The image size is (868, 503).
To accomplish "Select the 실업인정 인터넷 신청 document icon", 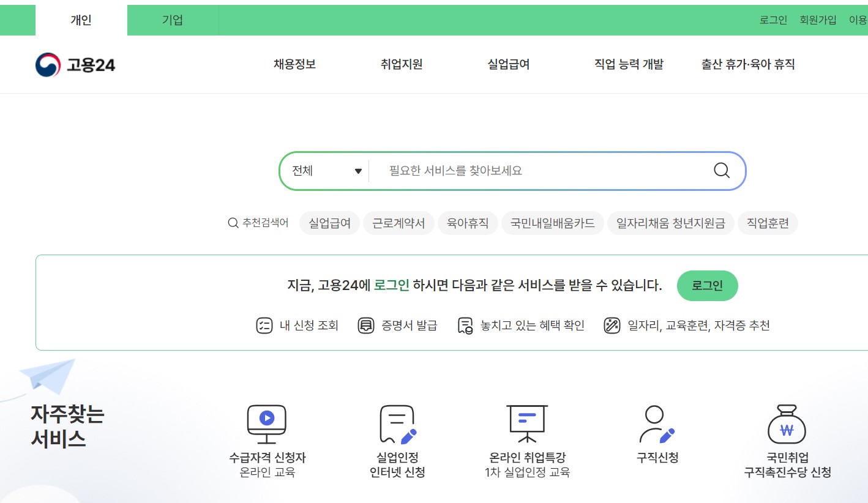I will click(398, 420).
